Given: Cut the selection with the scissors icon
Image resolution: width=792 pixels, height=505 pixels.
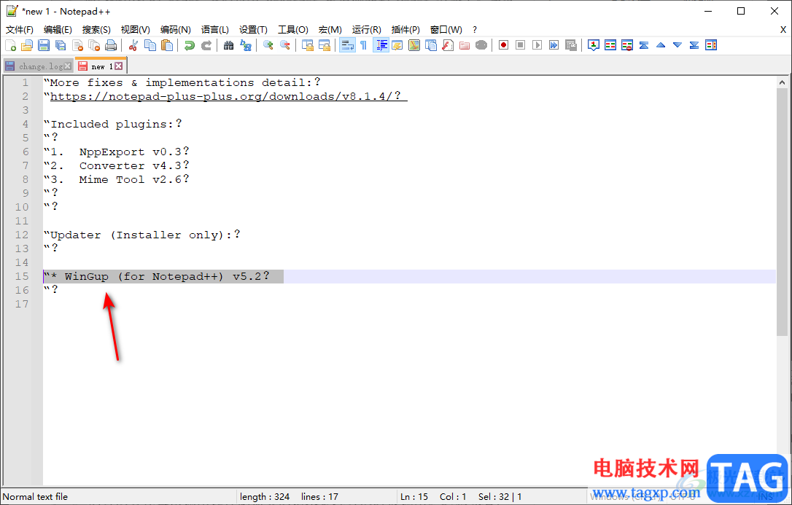Looking at the screenshot, I should coord(133,45).
